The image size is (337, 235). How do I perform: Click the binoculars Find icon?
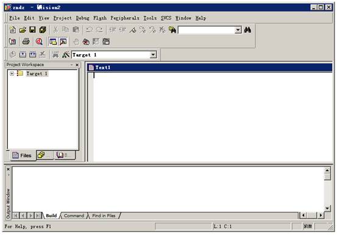click(x=247, y=30)
